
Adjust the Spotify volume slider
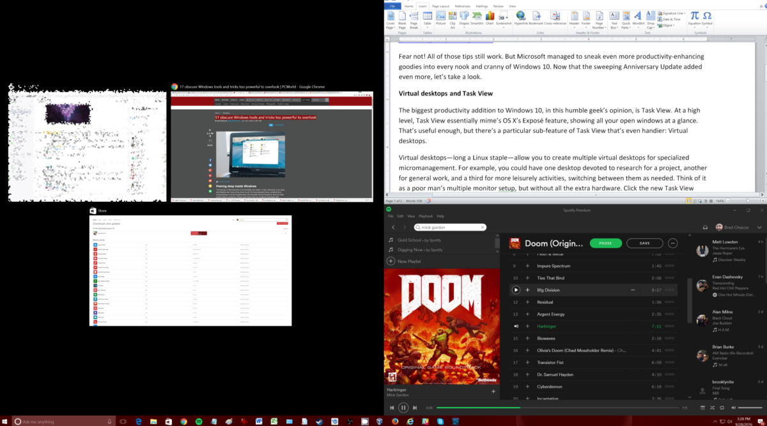748,407
